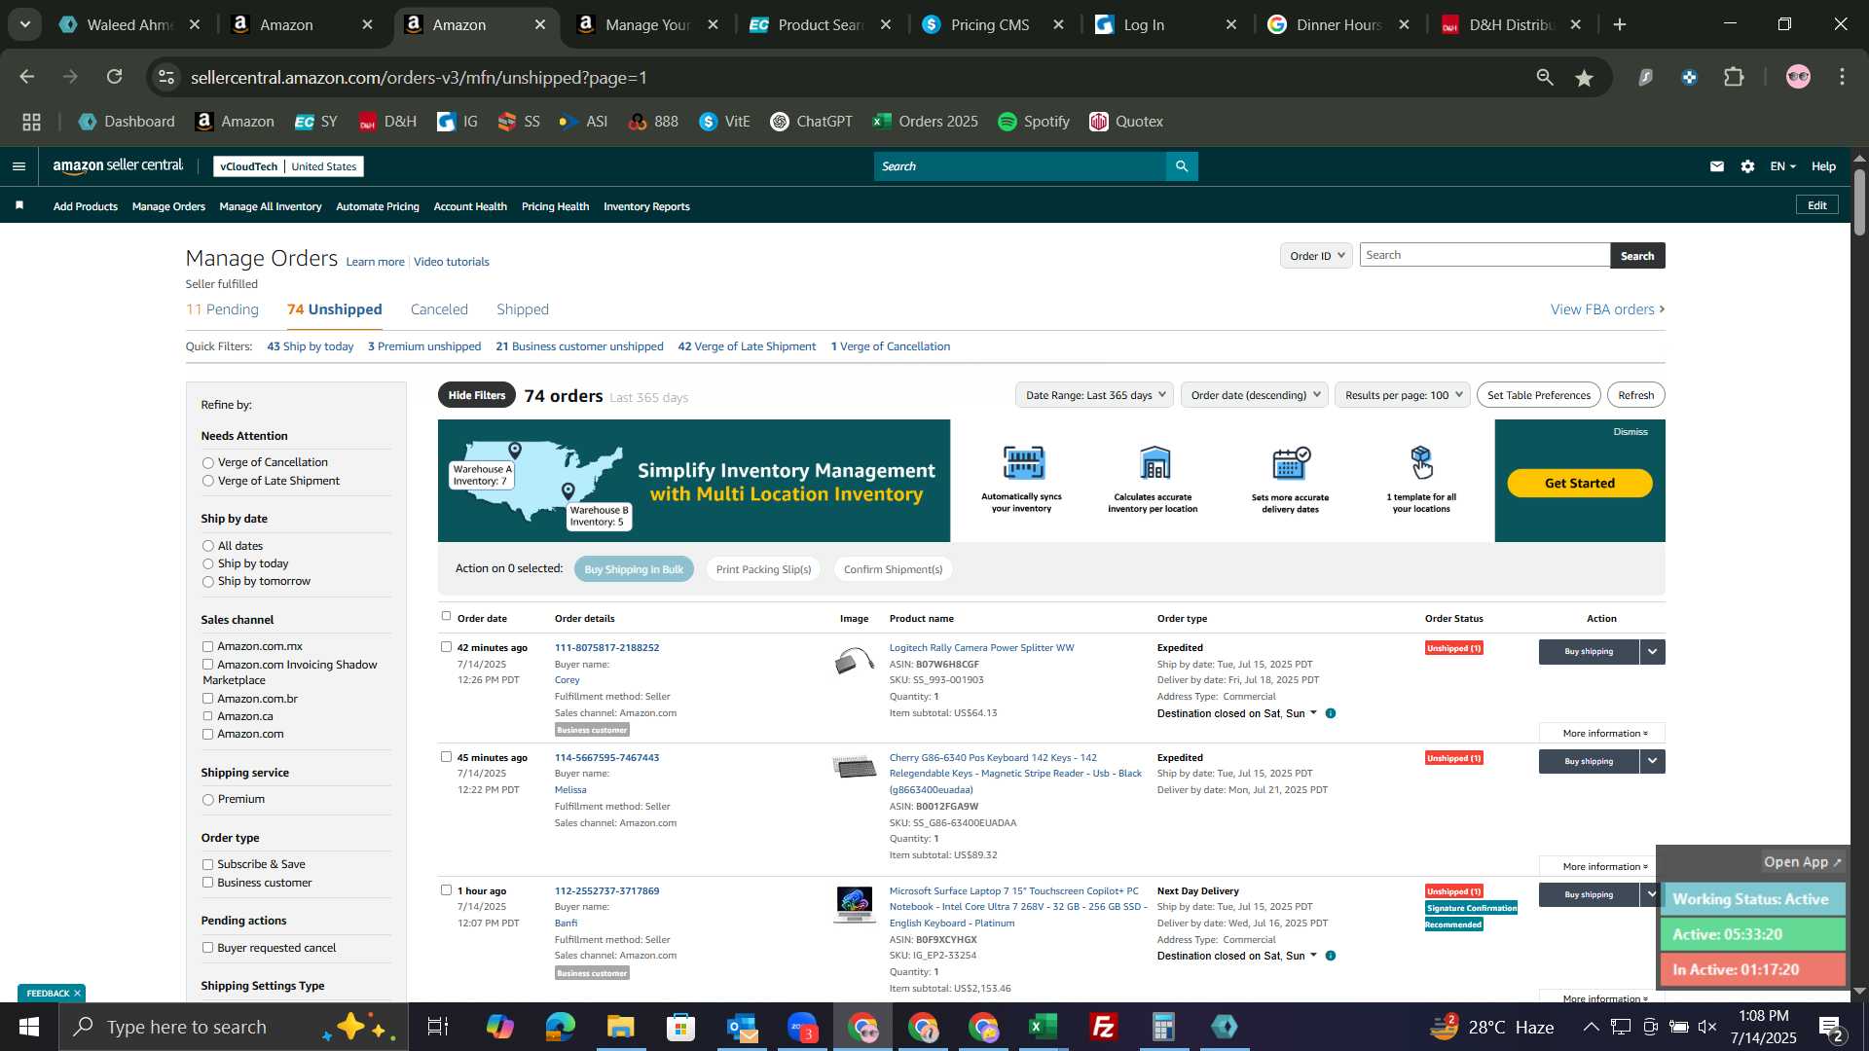Click Set Table Preferences button
This screenshot has width=1869, height=1051.
(1538, 395)
